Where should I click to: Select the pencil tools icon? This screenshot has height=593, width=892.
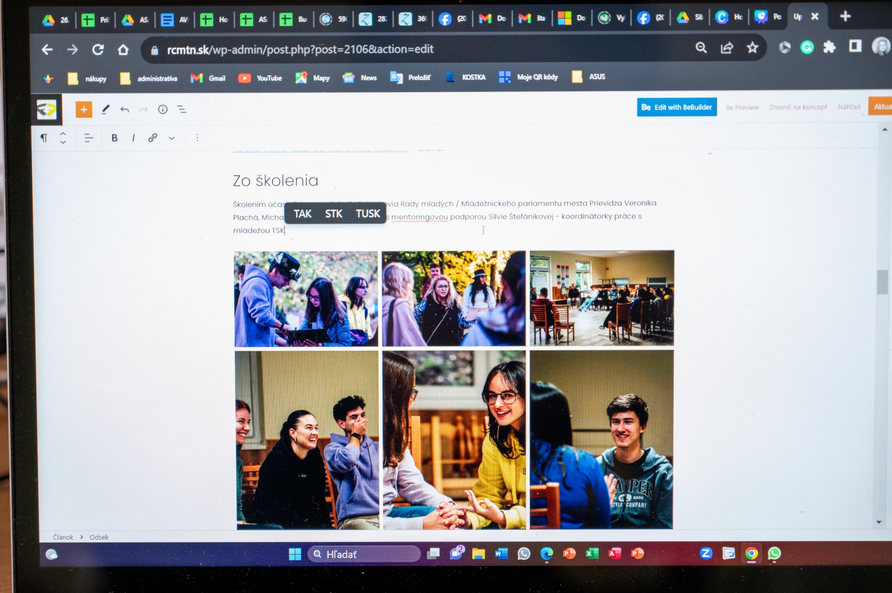(105, 110)
